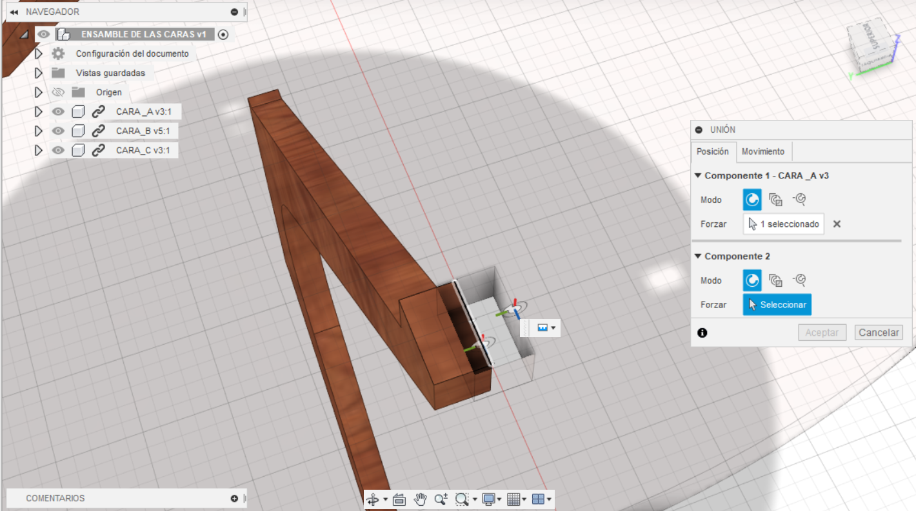Collapse the Componente 1 - CARA _A v3 section
The image size is (916, 511).
point(698,175)
